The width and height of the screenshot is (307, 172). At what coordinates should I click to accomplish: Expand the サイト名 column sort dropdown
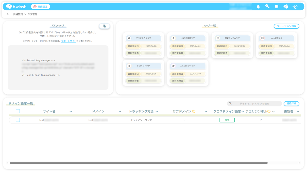pyautogui.click(x=71, y=112)
